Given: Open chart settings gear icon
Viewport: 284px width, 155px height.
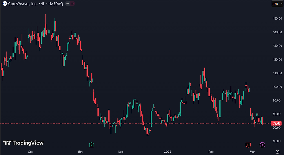Looking at the screenshot, I should tap(278, 152).
